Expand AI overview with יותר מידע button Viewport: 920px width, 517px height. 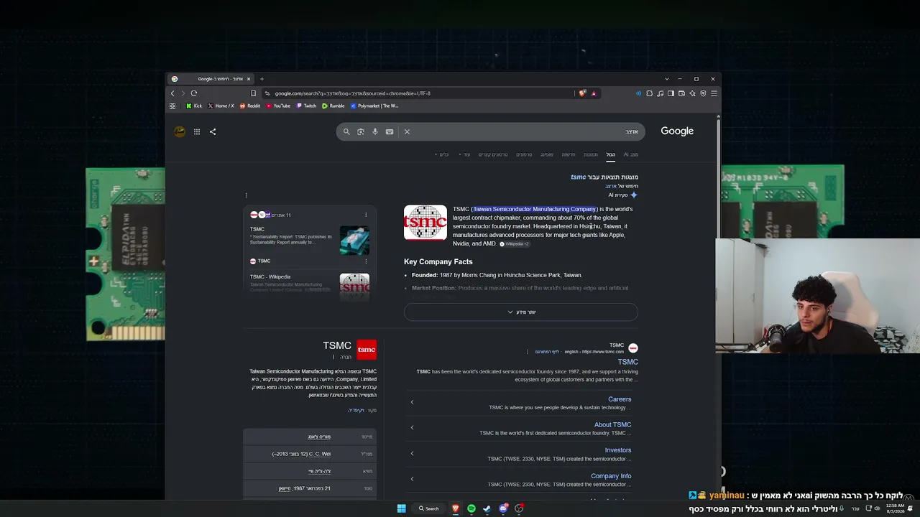(x=521, y=312)
